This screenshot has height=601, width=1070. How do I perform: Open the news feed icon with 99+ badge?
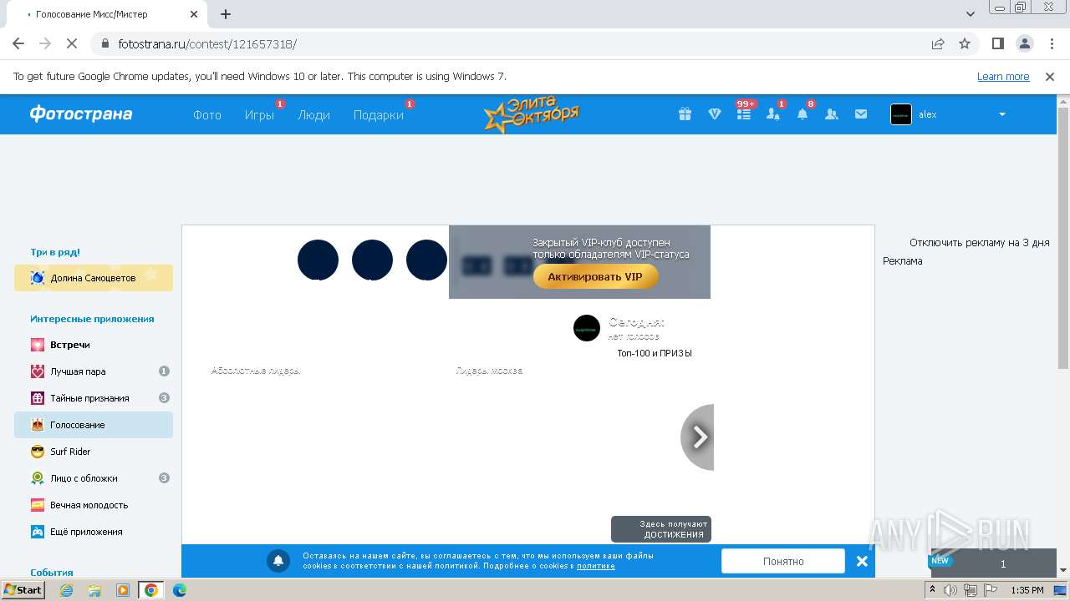[743, 114]
